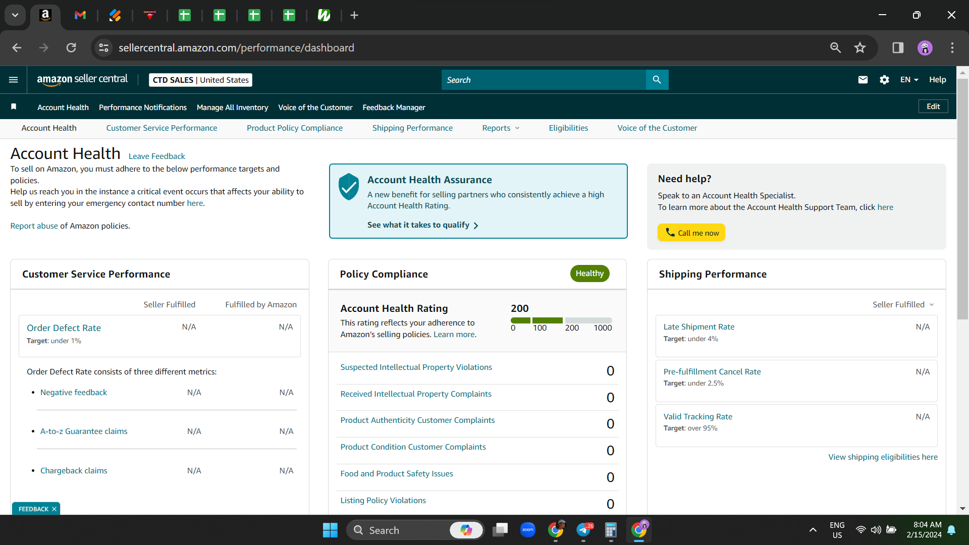The image size is (969, 545).
Task: Click the Edit bookmarks button
Action: (x=933, y=106)
